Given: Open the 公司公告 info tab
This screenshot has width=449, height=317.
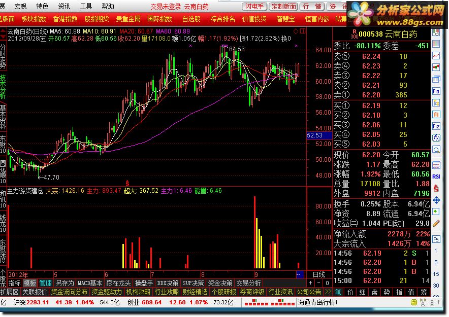Looking at the screenshot, I should 309,292.
